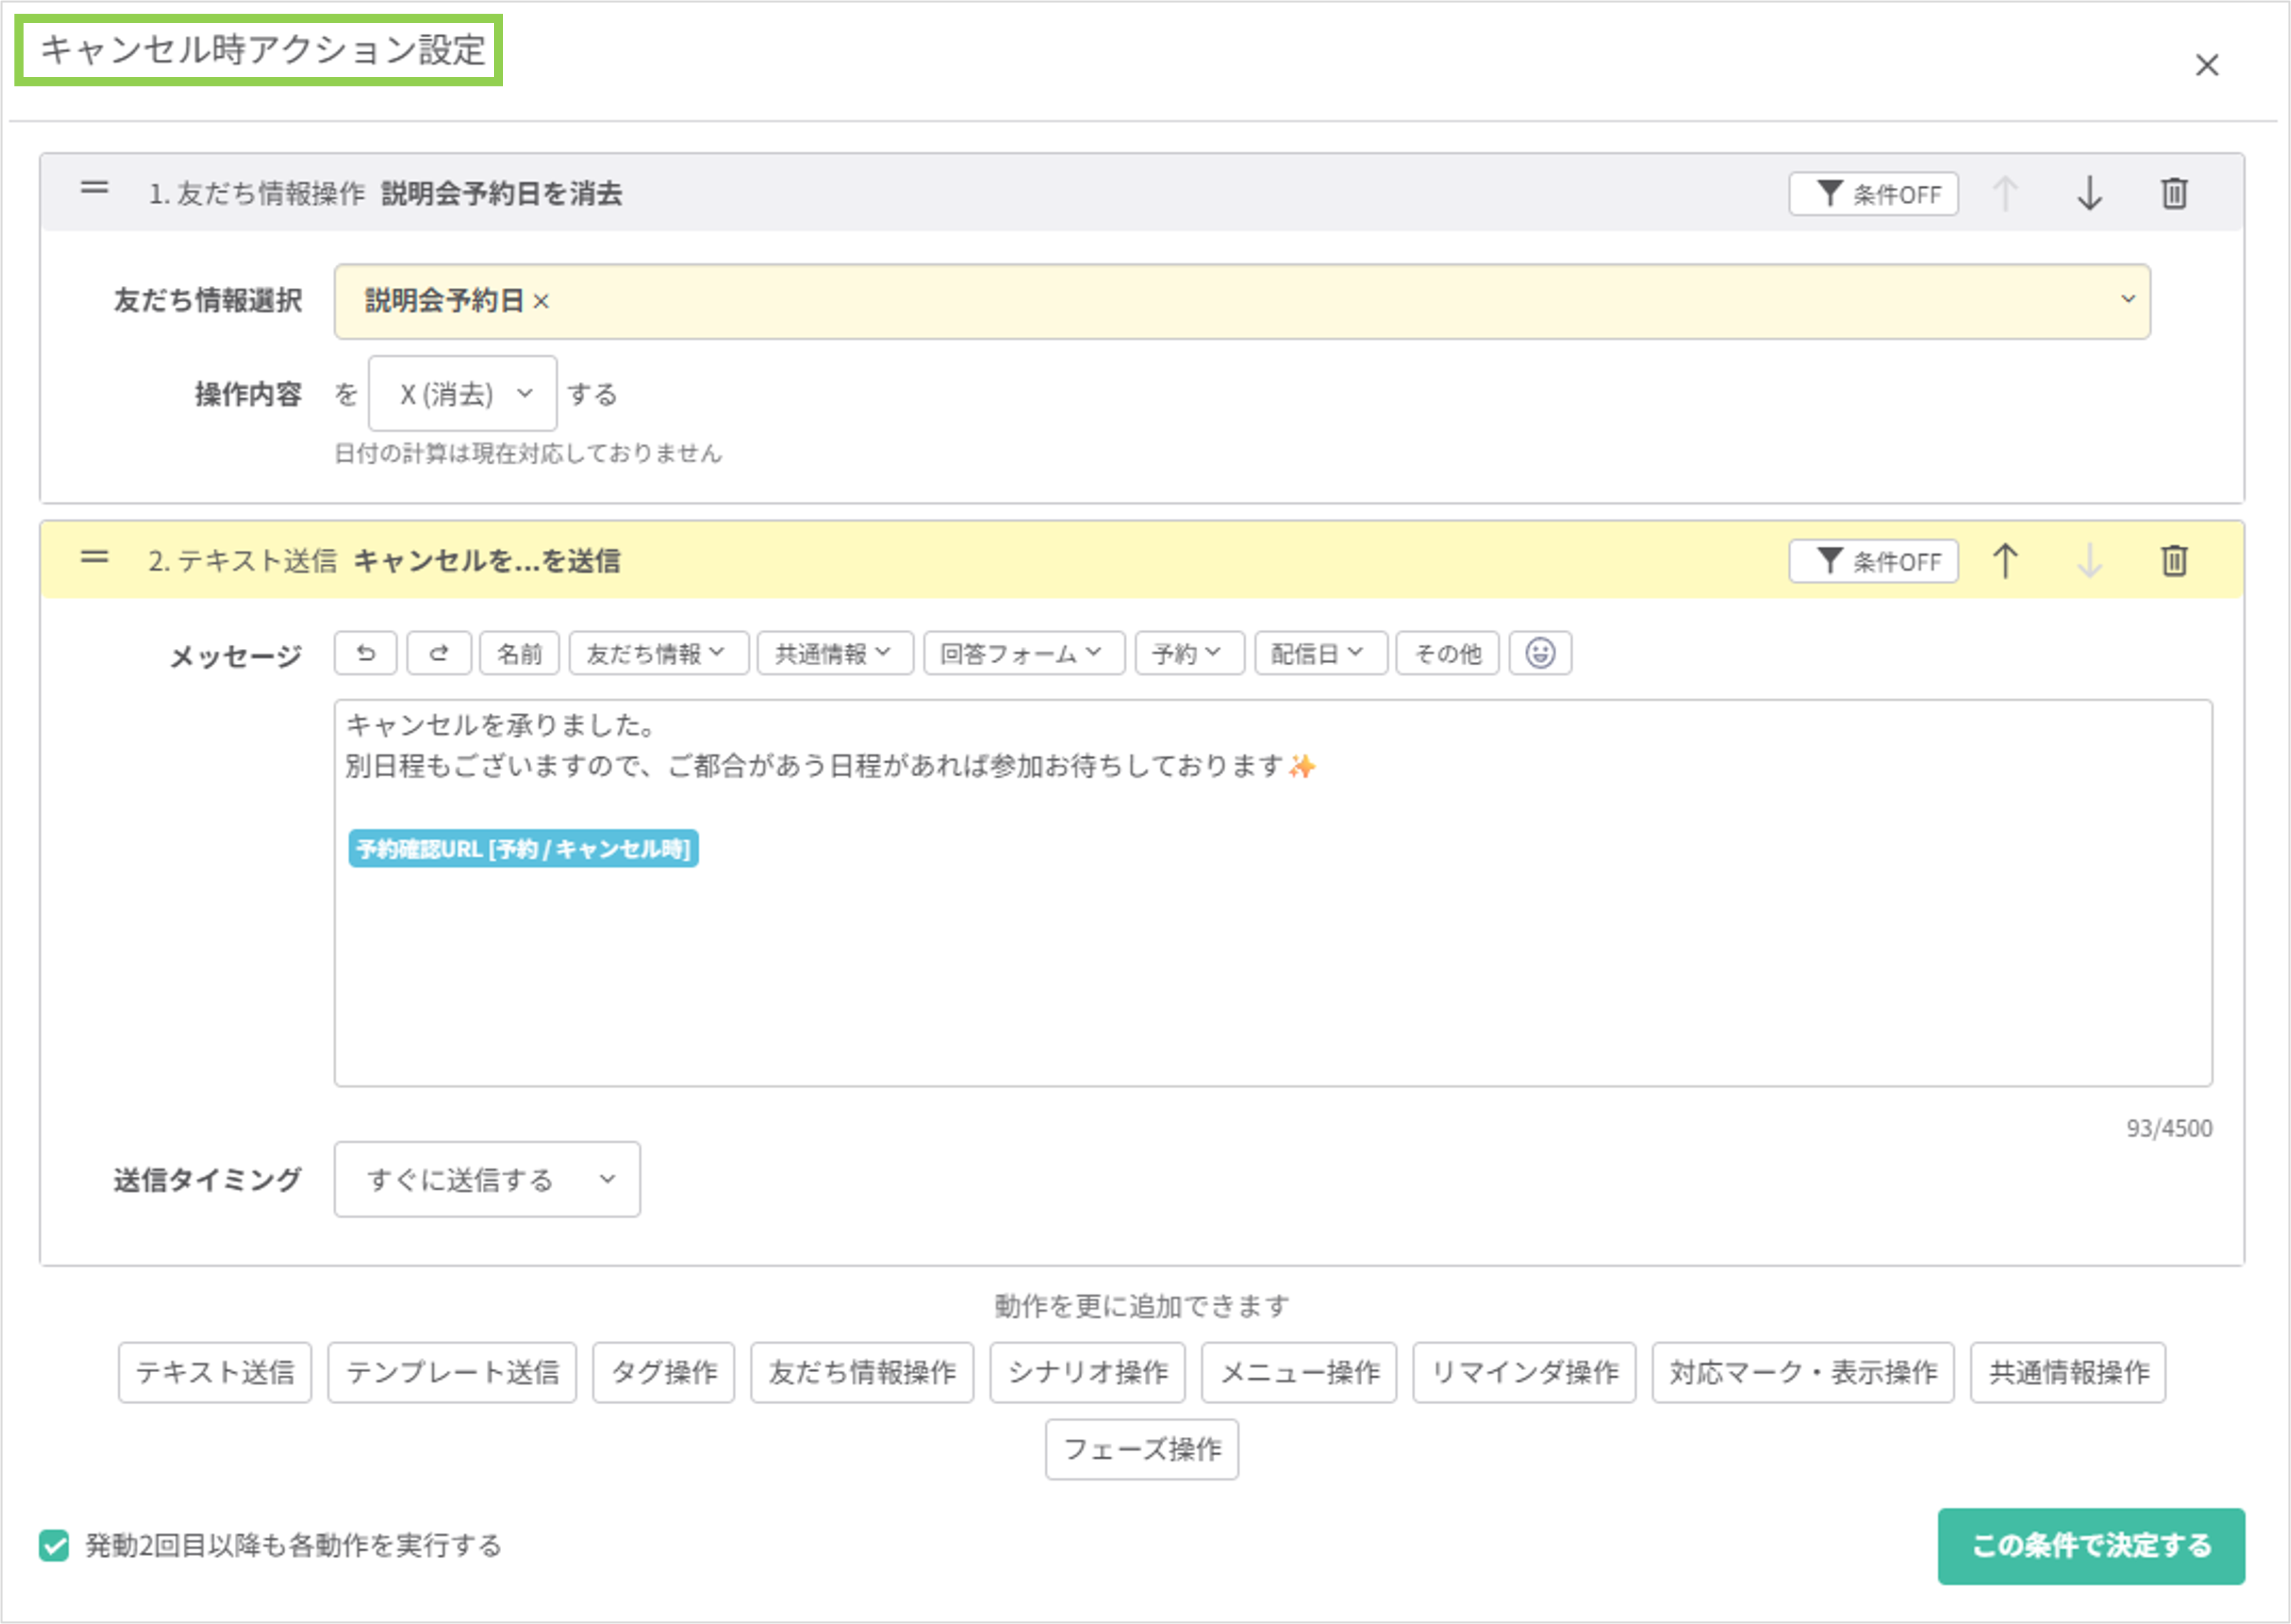Open the X (消去) operation dropdown
Screen dimensions: 2291x1624
tap(462, 394)
